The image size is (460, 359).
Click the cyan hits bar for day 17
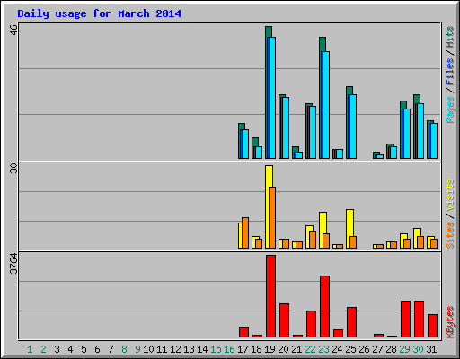coord(245,144)
